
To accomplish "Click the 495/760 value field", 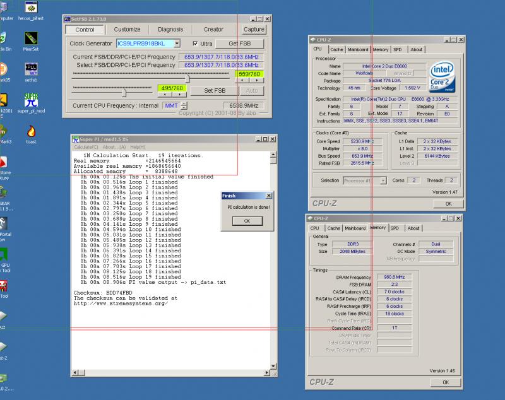I will coord(172,88).
